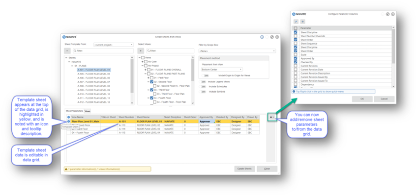This screenshot has height=196, width=418.
Task: Check 03 - Third Floor - Floor Plan
Action: (x=154, y=94)
